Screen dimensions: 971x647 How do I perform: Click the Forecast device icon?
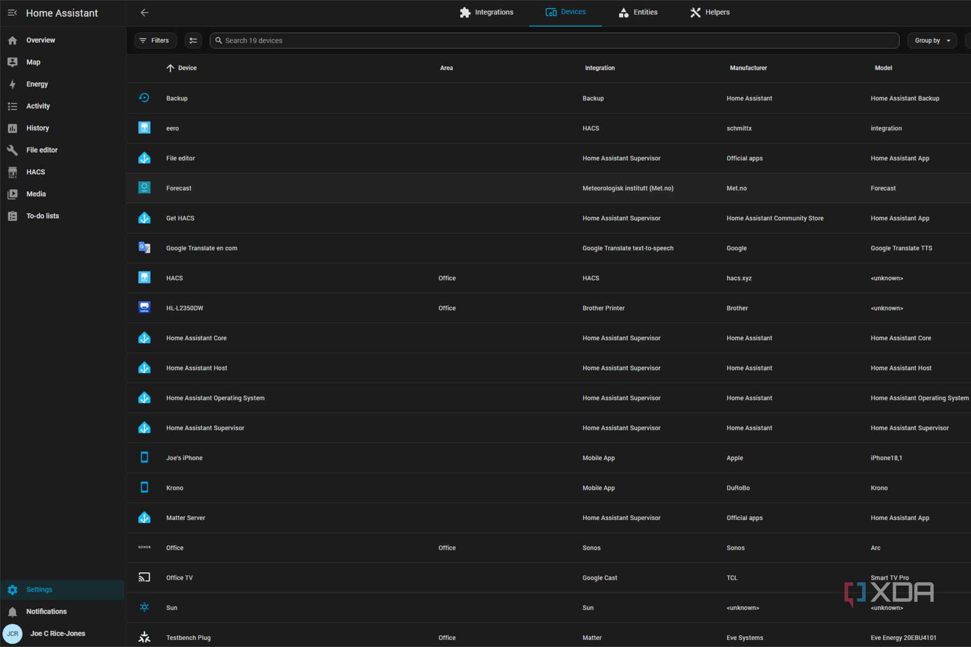click(144, 188)
